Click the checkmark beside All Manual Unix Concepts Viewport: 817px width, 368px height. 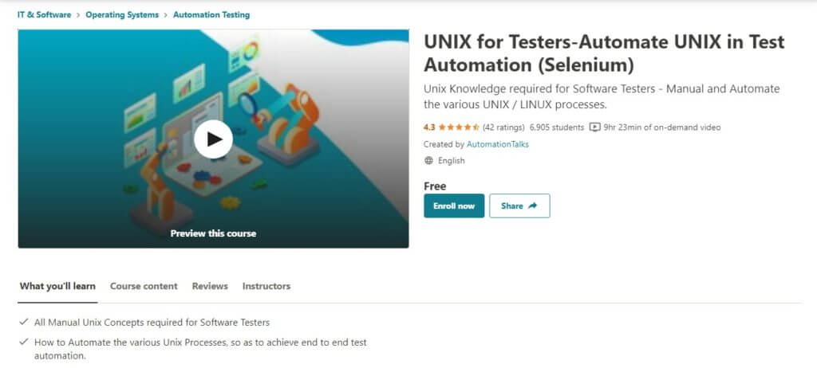(23, 322)
